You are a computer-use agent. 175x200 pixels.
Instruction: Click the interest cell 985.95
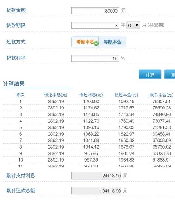click(x=91, y=153)
